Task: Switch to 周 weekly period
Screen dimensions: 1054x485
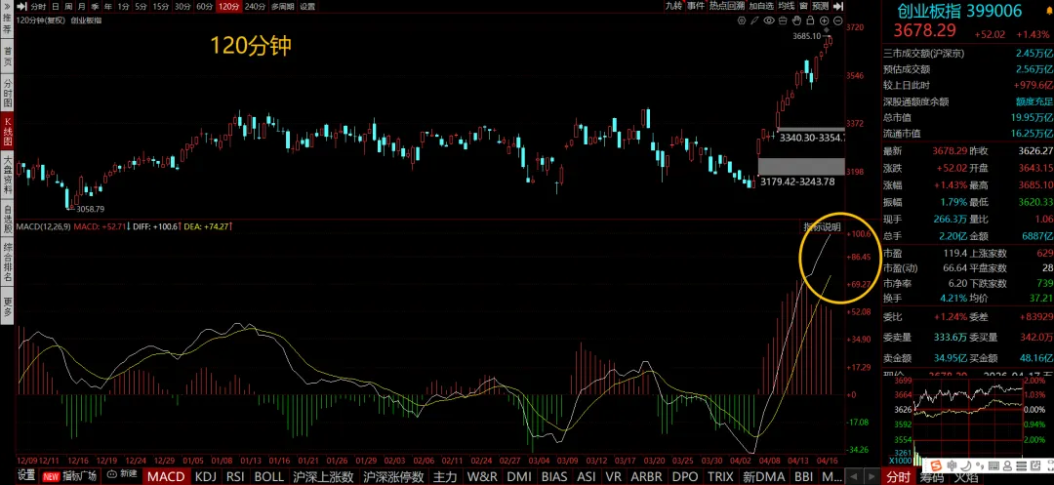Action: (x=68, y=6)
